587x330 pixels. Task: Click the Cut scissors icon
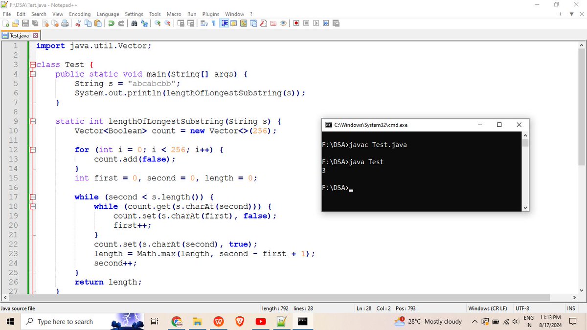click(78, 23)
